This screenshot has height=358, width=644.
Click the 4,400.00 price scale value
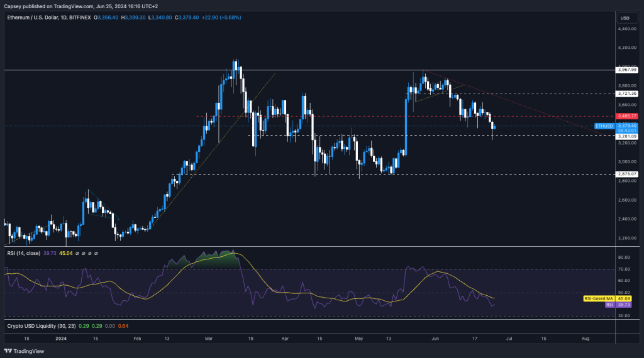pyautogui.click(x=626, y=28)
